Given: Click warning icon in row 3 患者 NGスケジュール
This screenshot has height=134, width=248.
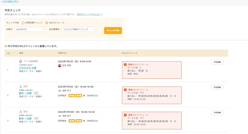Looking at the screenshot, I should [125, 115].
